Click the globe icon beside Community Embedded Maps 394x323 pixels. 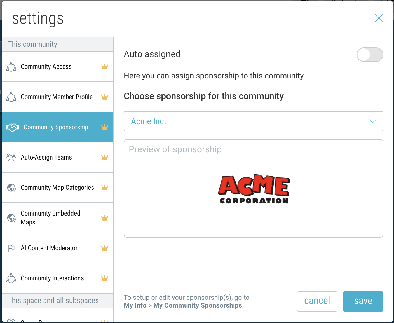11,218
